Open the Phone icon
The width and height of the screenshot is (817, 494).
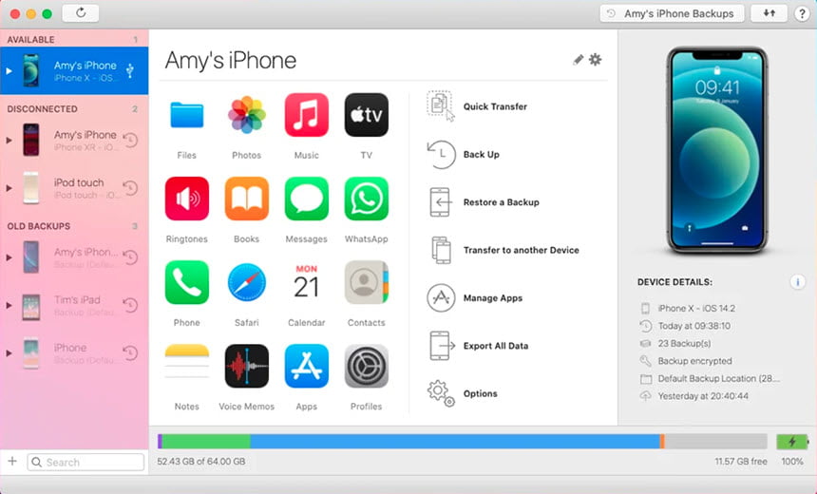pos(186,282)
